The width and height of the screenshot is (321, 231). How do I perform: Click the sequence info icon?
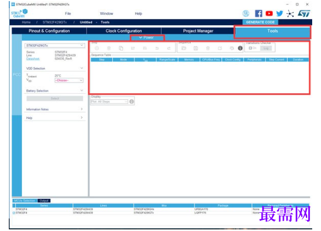(240, 49)
